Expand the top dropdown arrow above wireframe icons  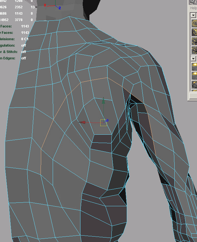[x=193, y=15]
